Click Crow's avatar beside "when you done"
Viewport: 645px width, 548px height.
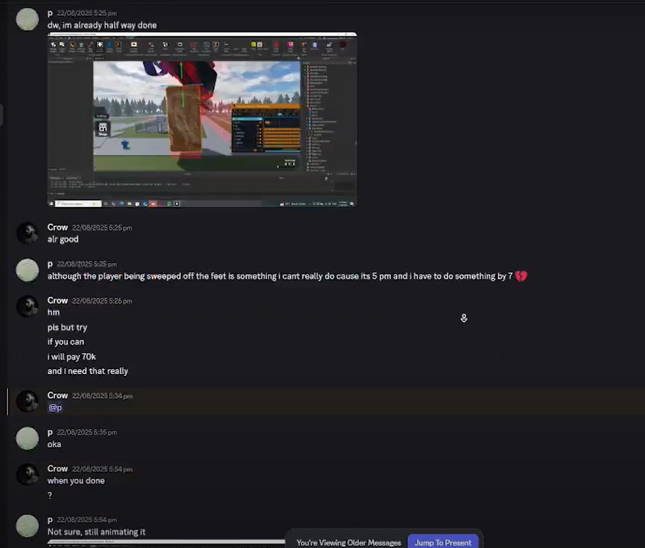click(x=27, y=475)
